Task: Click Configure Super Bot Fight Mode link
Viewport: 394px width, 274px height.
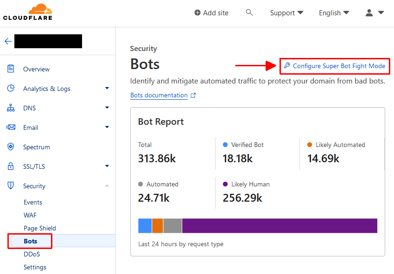Action: [339, 66]
